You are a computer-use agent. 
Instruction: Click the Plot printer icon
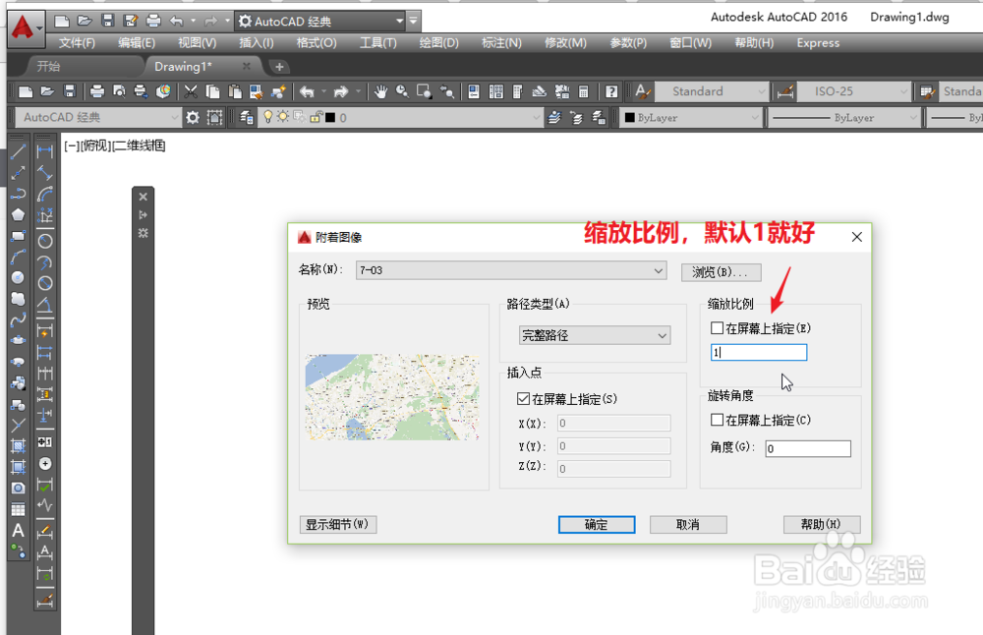(x=97, y=91)
